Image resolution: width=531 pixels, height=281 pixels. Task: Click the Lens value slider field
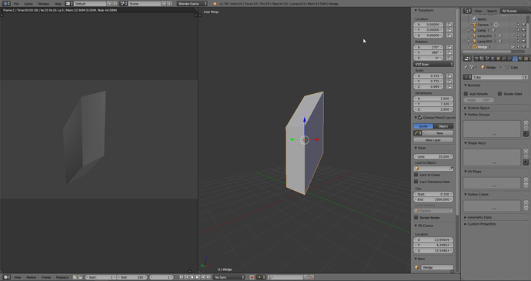pos(433,156)
